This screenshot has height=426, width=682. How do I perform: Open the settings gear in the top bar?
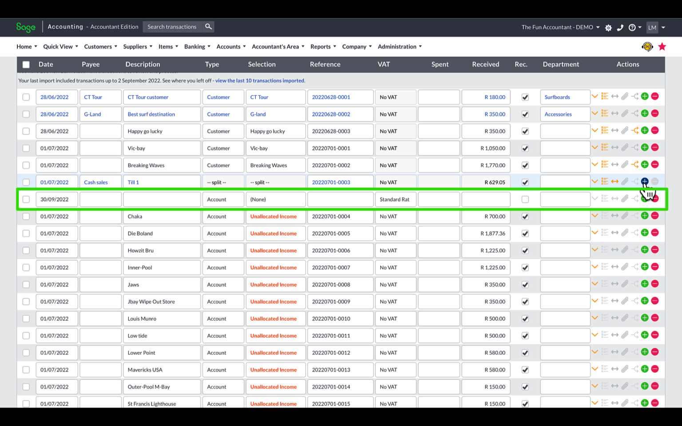pyautogui.click(x=608, y=27)
